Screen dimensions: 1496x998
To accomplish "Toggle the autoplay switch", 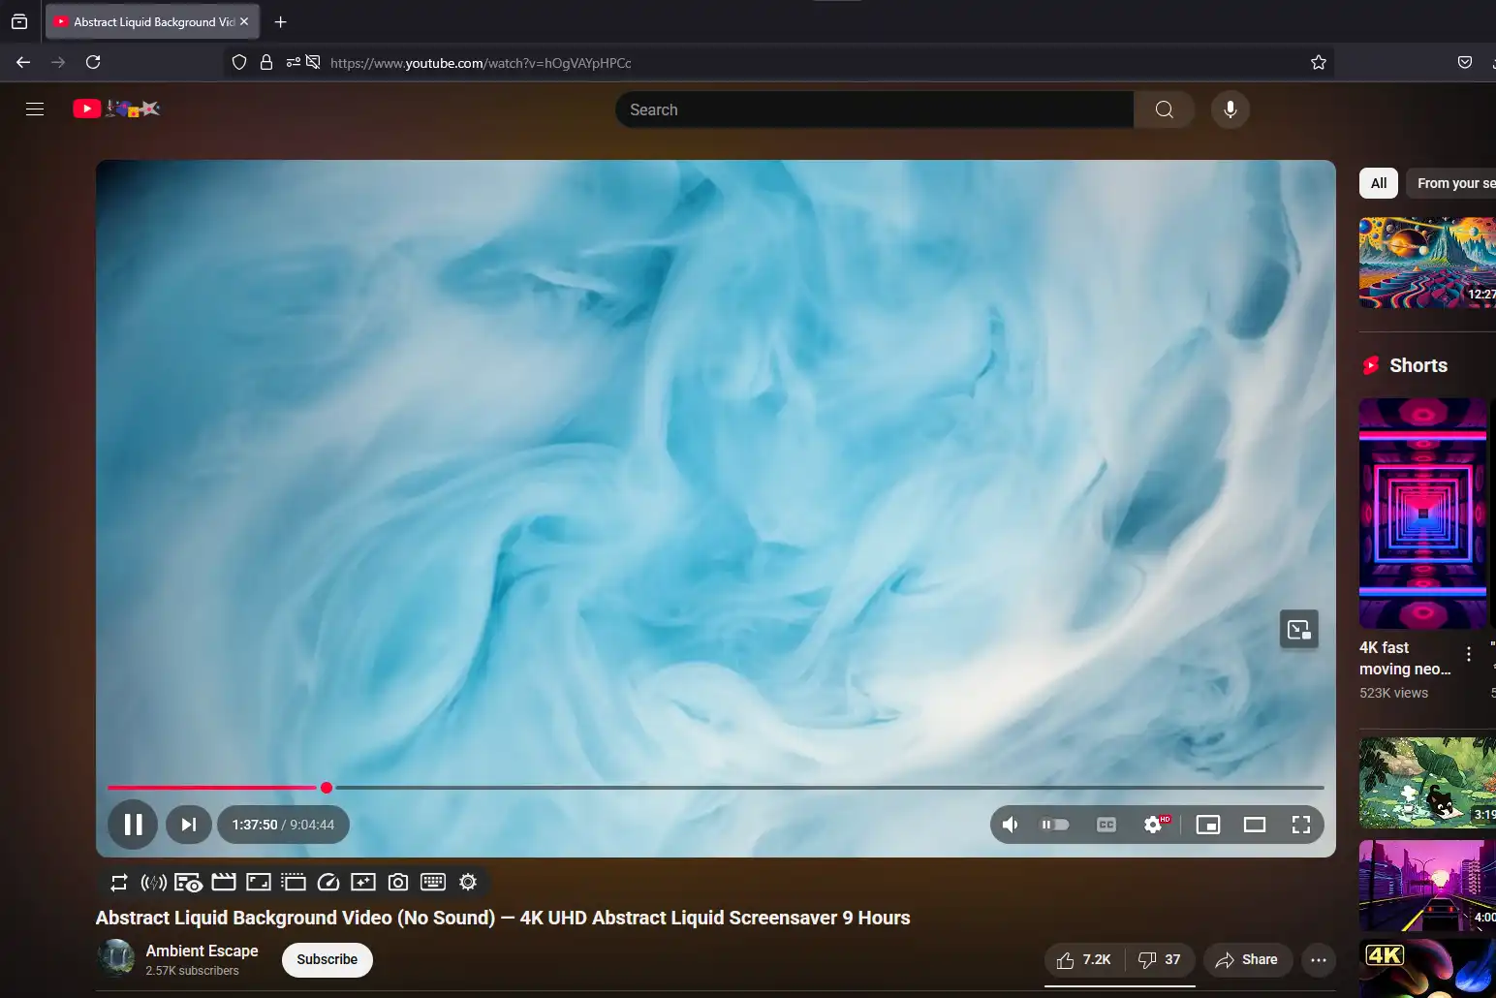I will point(1054,825).
